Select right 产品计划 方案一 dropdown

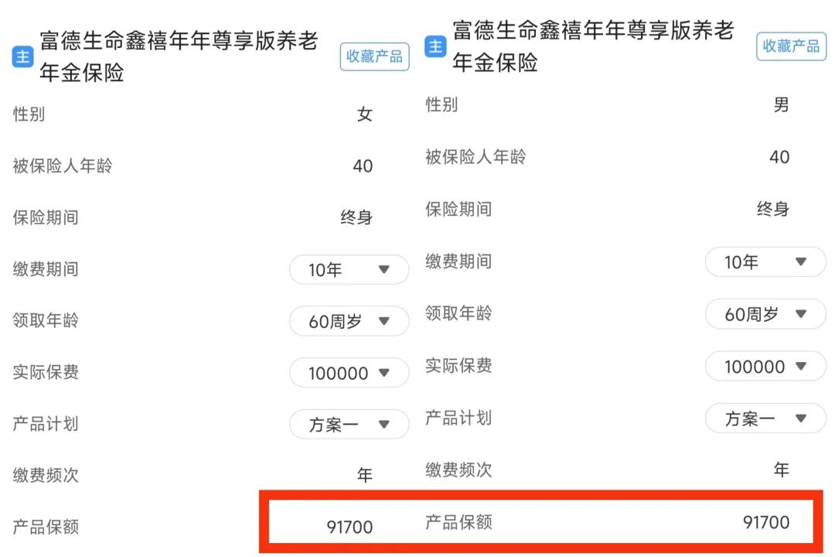pos(765,419)
